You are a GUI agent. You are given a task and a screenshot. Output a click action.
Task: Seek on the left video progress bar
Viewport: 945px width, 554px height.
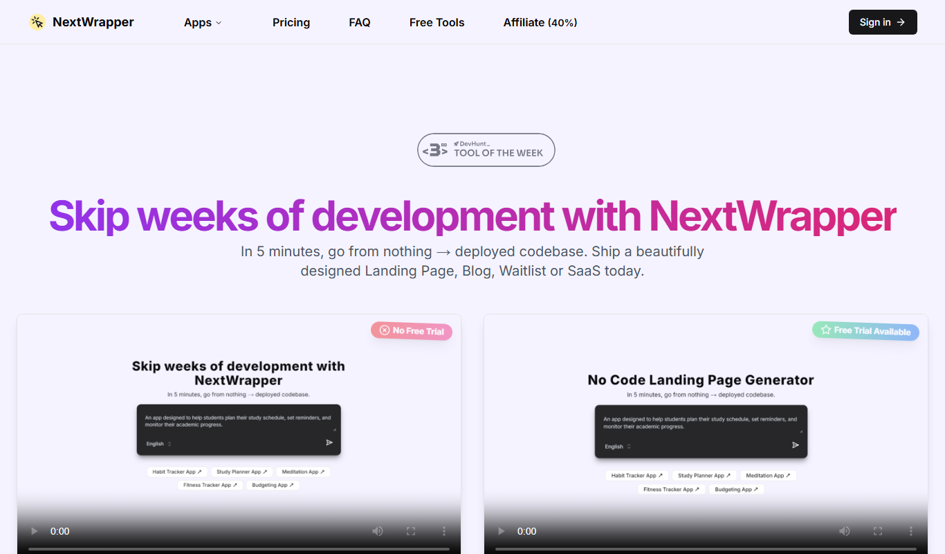pos(239,549)
